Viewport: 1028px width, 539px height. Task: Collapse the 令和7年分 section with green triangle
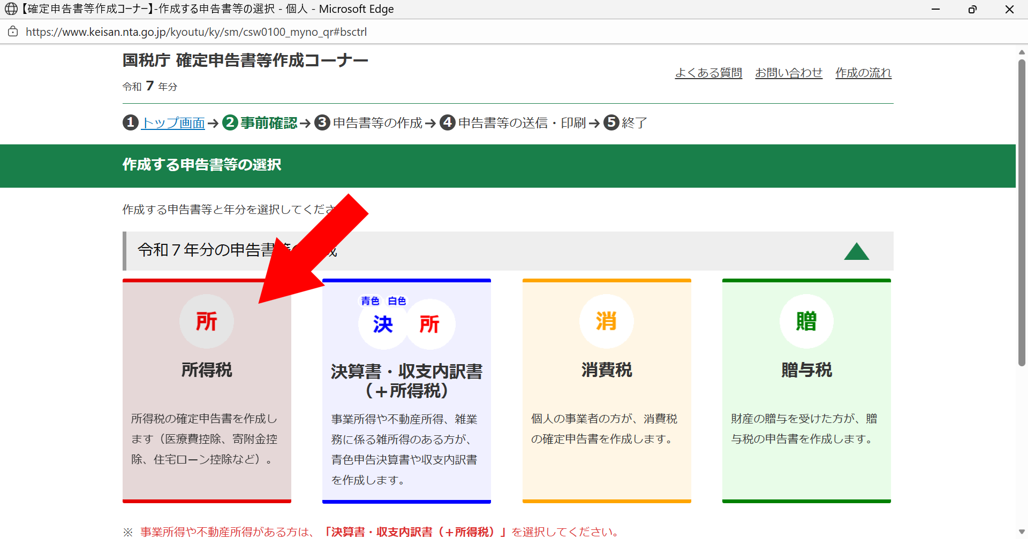[x=856, y=251]
